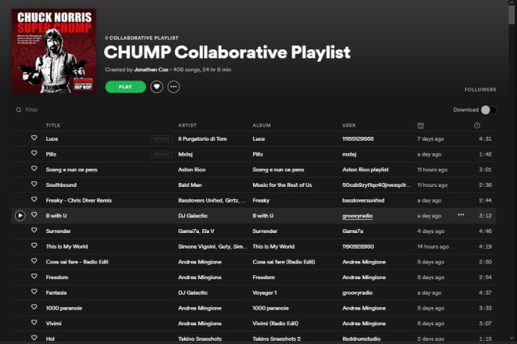This screenshot has width=517, height=344.
Task: Like the song Hol
Action: (x=34, y=338)
